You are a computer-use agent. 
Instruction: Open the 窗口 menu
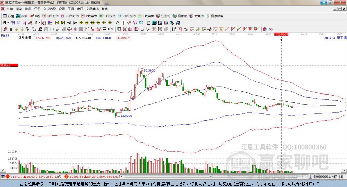click(80, 9)
